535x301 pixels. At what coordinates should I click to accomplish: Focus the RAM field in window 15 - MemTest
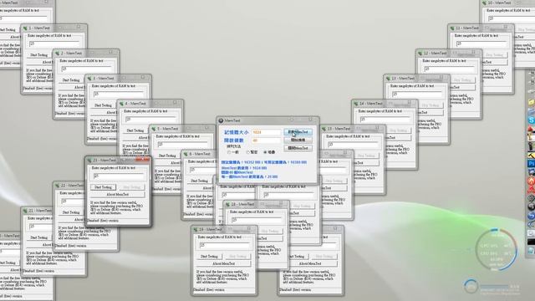(x=354, y=145)
